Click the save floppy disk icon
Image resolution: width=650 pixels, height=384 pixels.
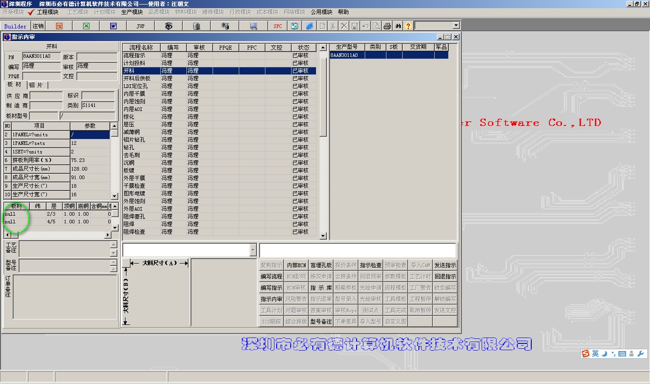point(355,26)
